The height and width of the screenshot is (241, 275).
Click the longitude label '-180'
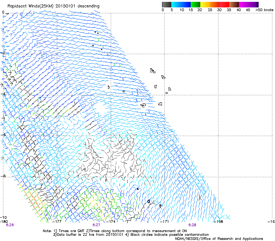pos(4,221)
